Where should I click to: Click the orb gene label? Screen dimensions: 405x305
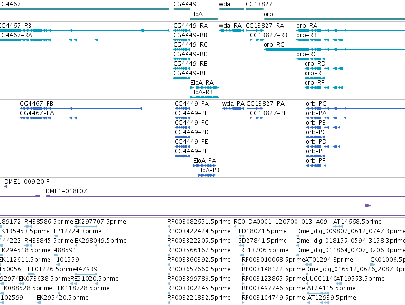pos(268,14)
